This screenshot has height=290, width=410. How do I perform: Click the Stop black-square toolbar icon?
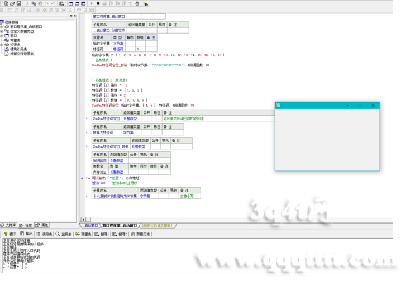point(98,3)
